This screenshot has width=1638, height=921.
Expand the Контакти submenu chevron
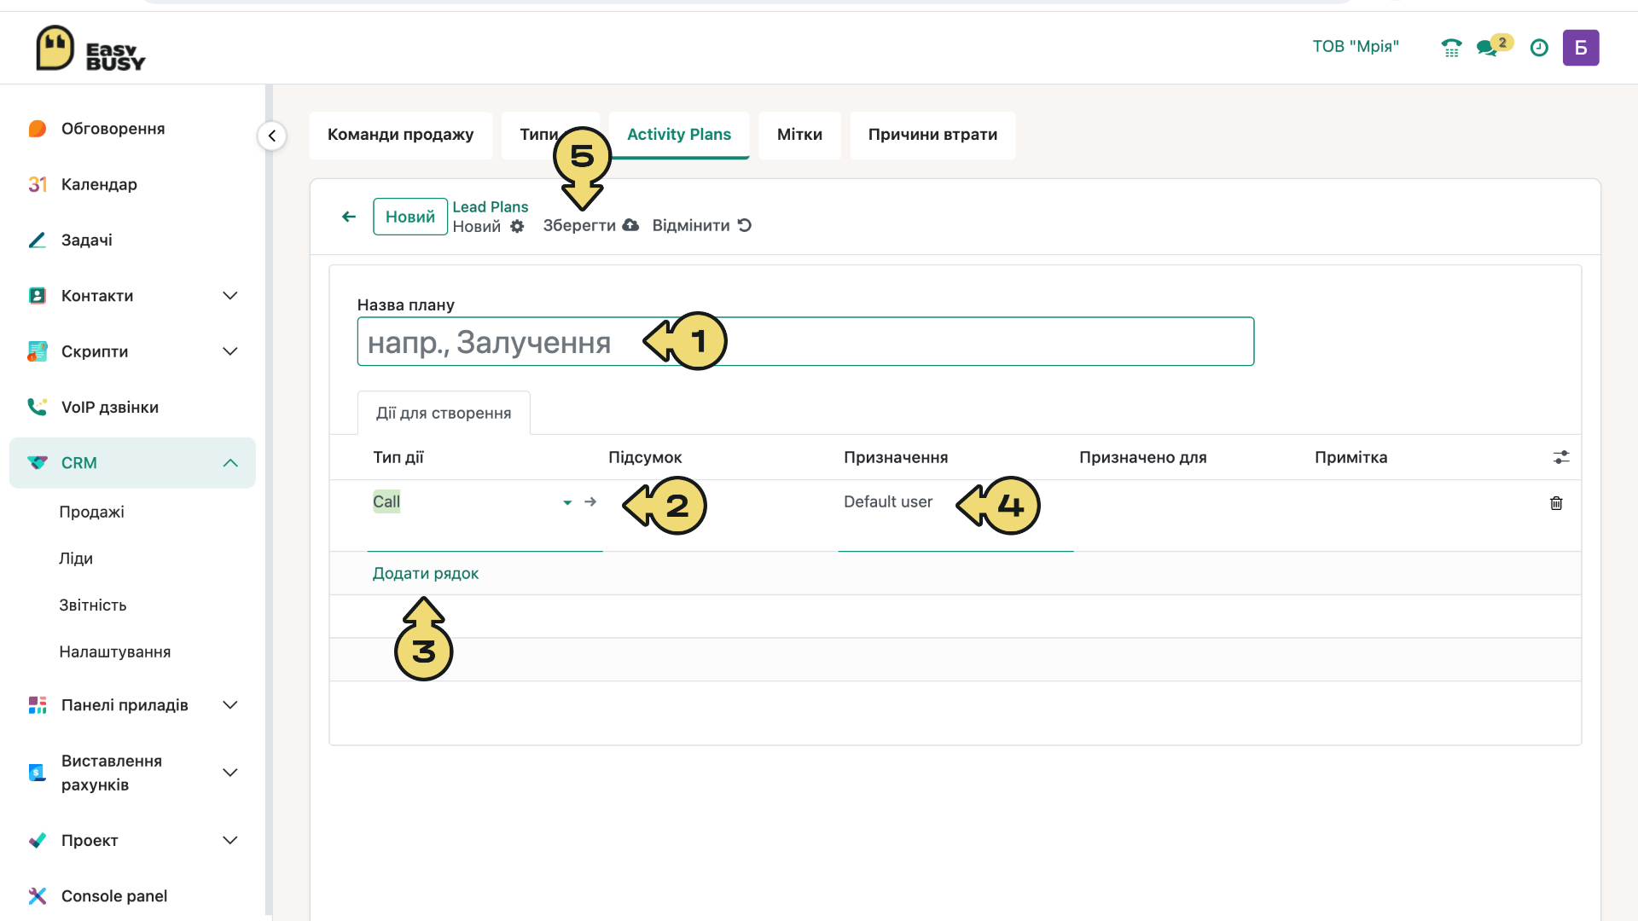pos(229,296)
